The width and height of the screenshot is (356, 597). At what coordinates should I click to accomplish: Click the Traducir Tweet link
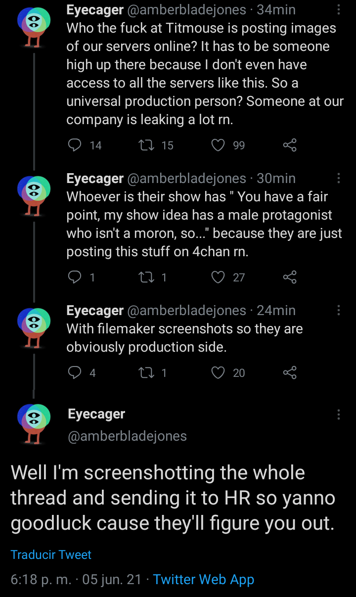click(x=51, y=554)
